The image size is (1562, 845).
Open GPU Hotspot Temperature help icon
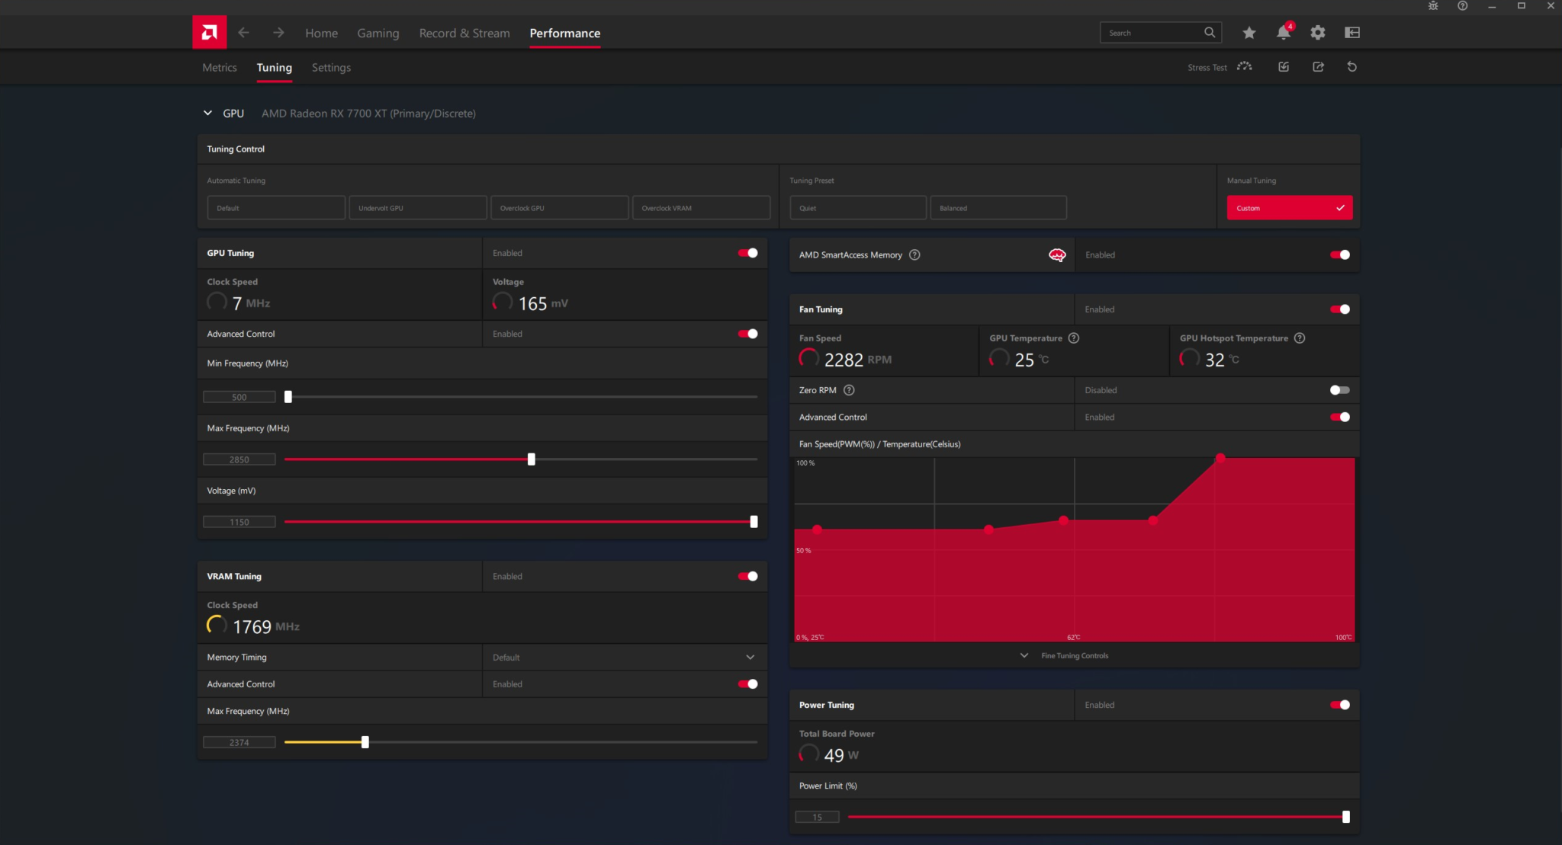pos(1300,338)
